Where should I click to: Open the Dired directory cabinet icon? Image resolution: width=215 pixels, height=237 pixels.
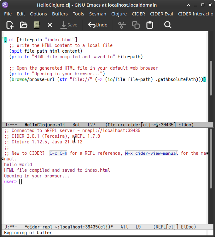(37, 25)
